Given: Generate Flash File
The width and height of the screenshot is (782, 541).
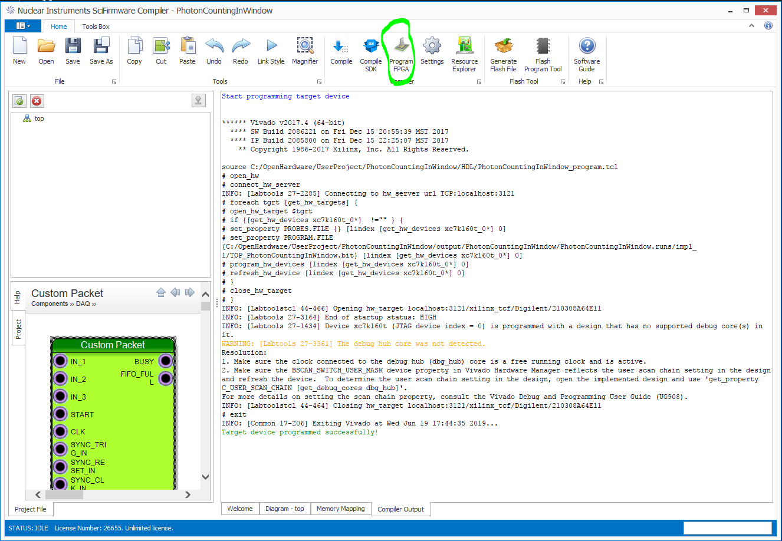Looking at the screenshot, I should coord(504,55).
